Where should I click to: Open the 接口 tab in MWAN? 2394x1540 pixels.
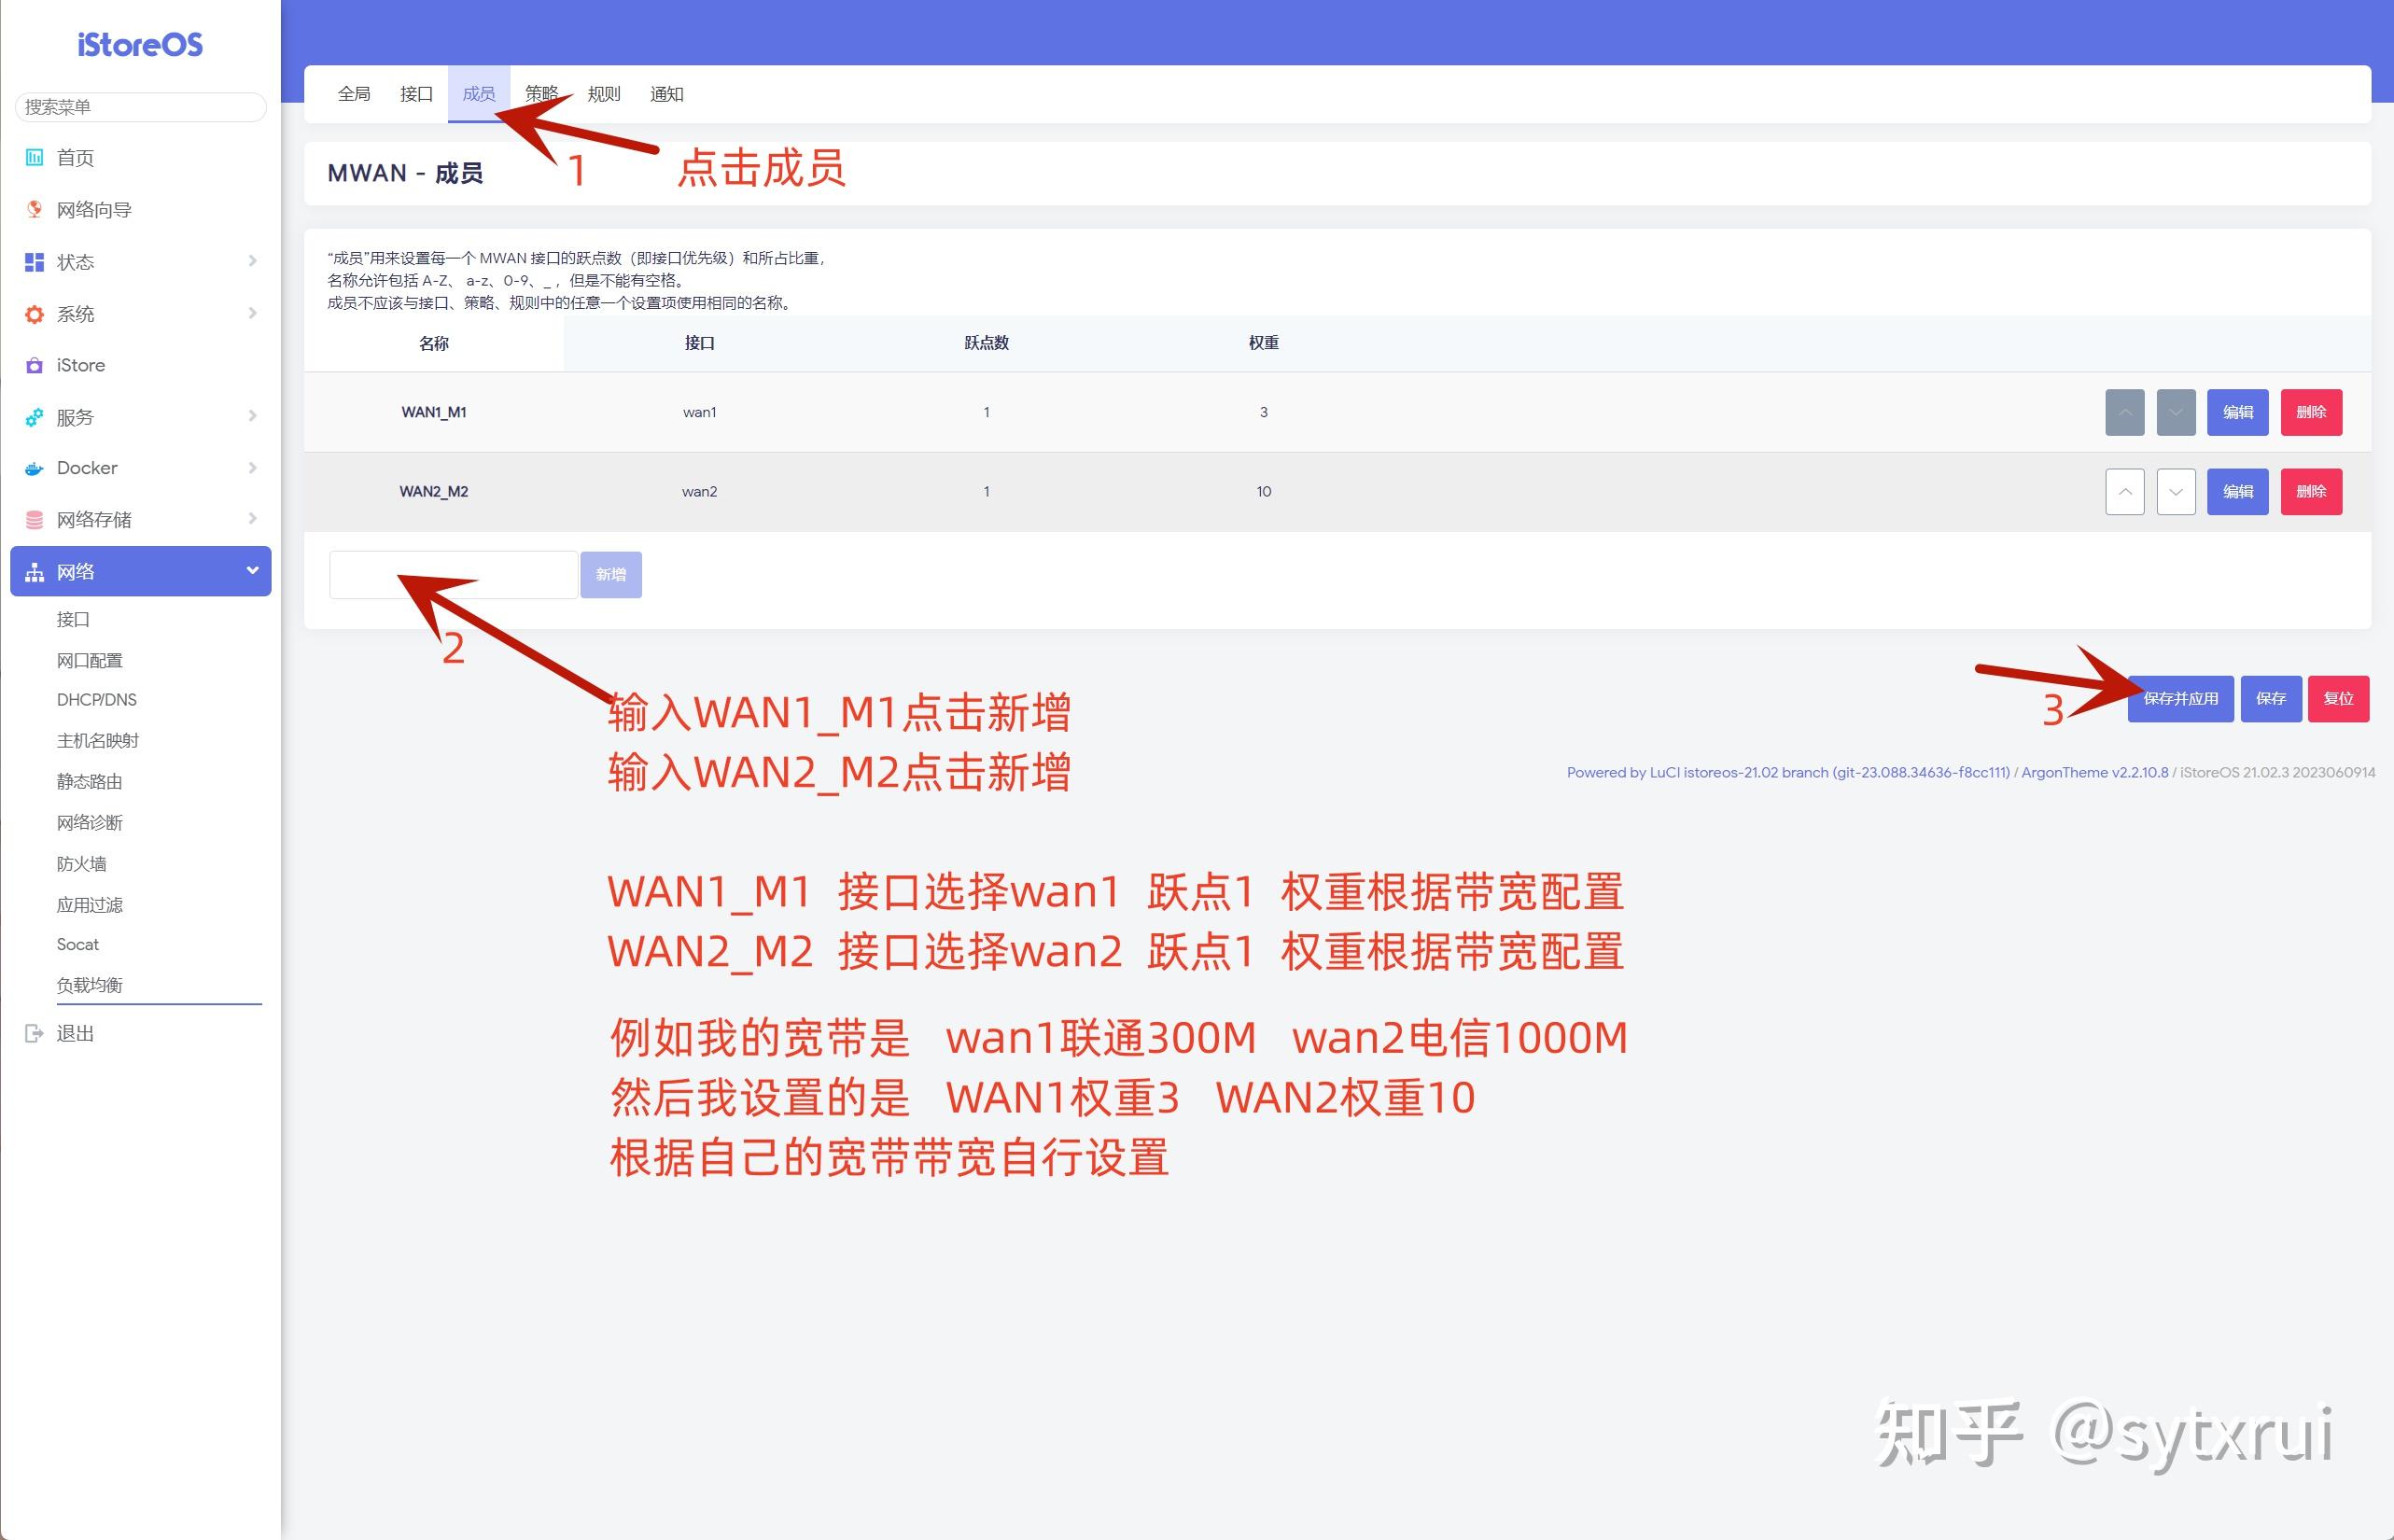(416, 93)
